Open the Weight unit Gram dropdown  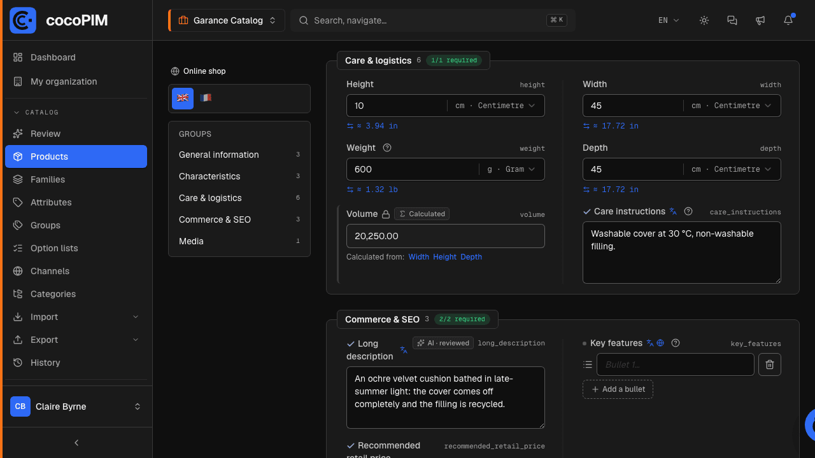pyautogui.click(x=511, y=169)
